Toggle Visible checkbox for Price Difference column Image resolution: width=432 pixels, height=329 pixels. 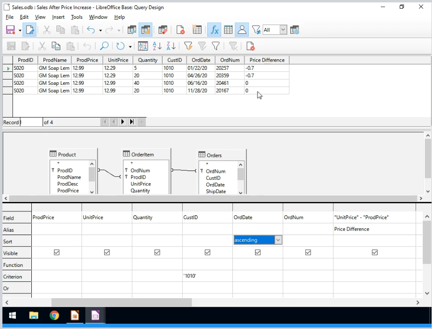click(x=375, y=252)
